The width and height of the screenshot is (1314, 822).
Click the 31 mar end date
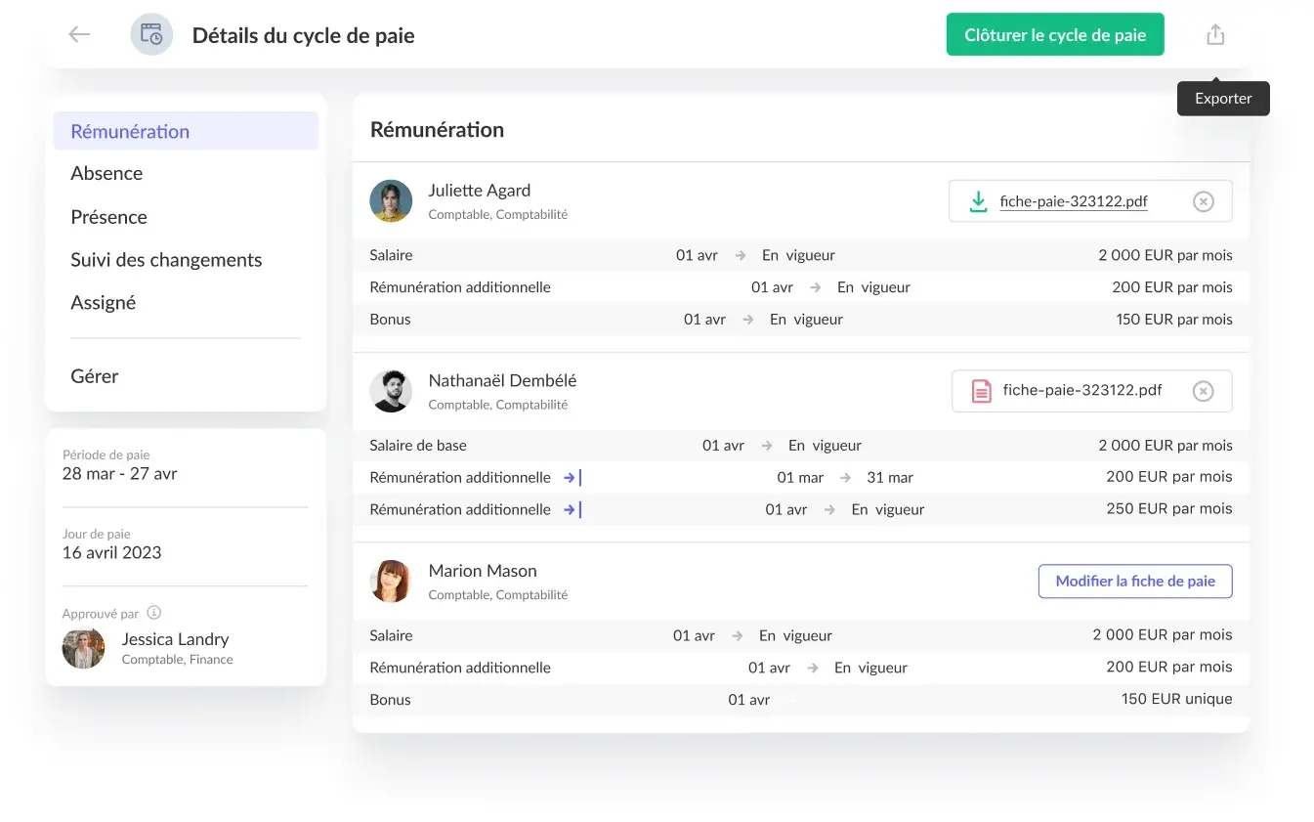tap(890, 478)
